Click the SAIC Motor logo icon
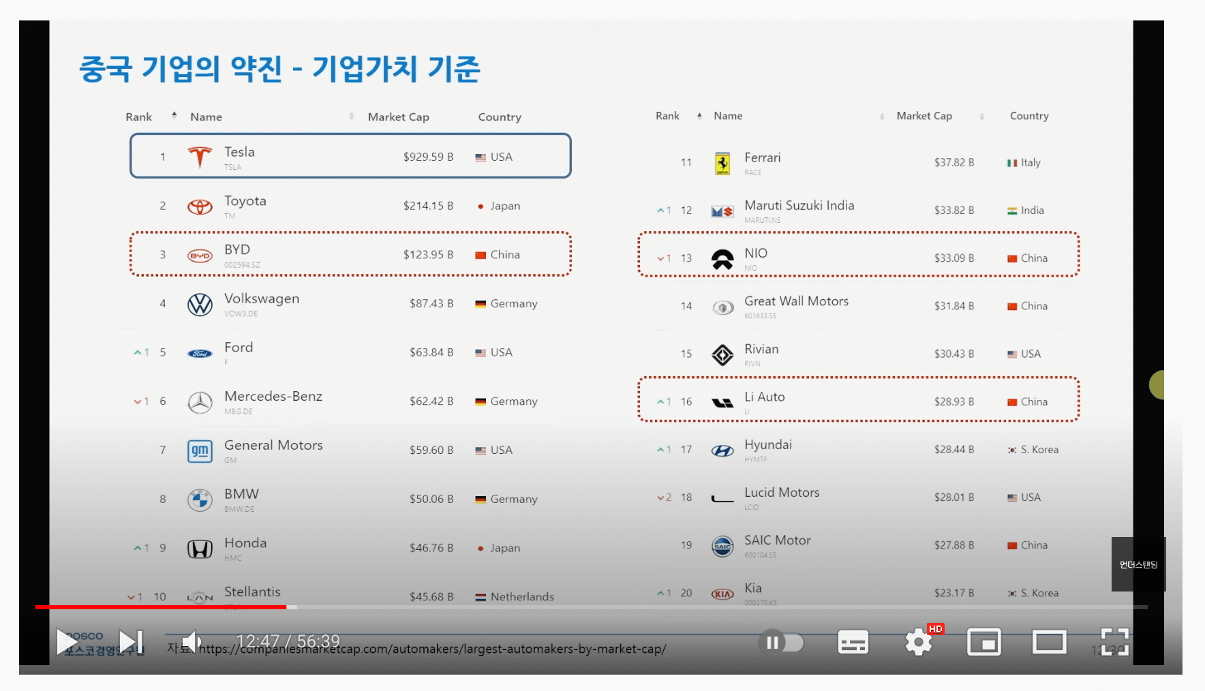 [x=722, y=547]
